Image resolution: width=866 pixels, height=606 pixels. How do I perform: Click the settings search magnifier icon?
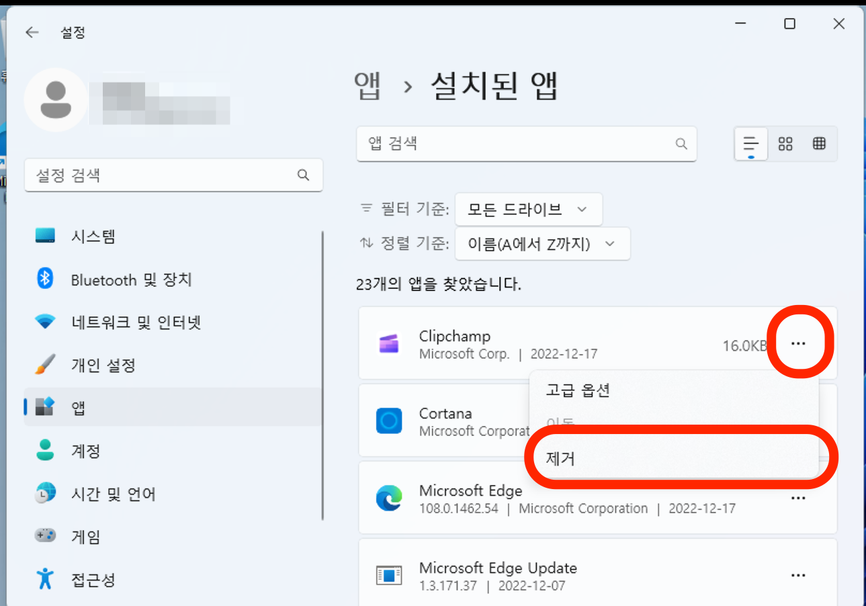pos(303,175)
